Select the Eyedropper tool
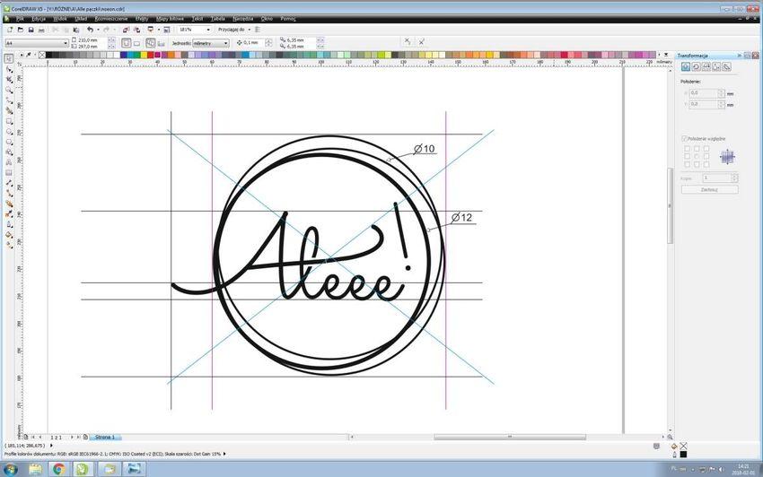The width and height of the screenshot is (763, 477). [x=9, y=214]
